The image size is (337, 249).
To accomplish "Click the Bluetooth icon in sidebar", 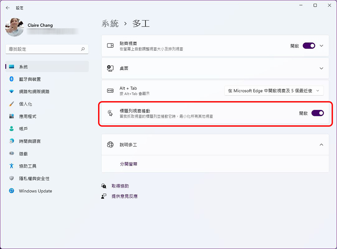I will click(x=11, y=79).
